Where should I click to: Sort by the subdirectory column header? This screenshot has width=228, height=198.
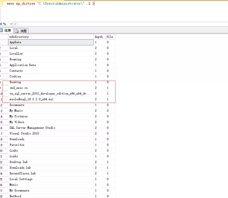point(51,37)
